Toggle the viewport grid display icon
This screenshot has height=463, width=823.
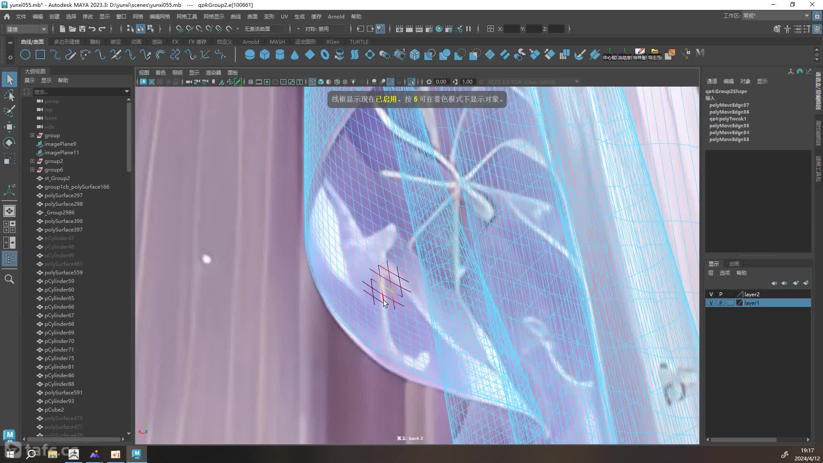[251, 82]
